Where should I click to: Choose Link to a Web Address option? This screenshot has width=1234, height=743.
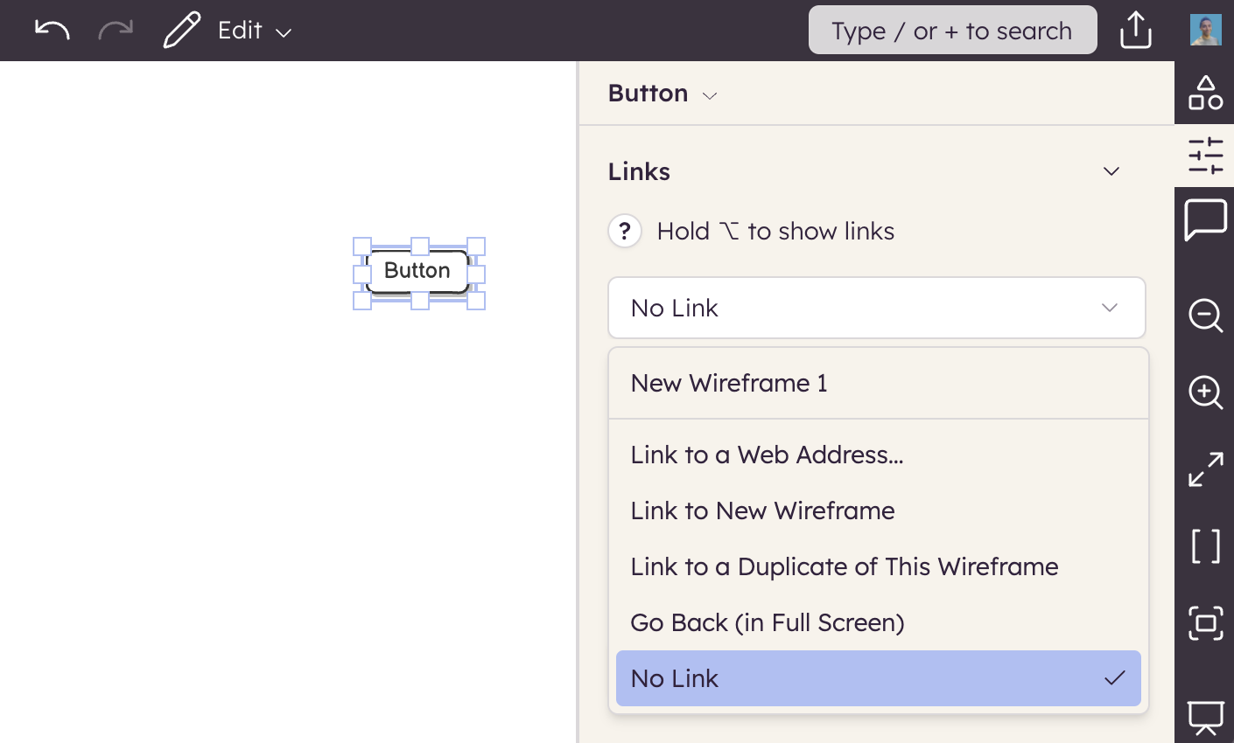(x=767, y=455)
